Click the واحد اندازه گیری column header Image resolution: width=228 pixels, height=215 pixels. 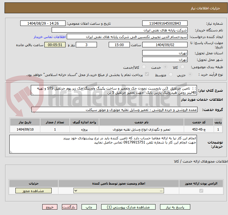tap(84, 122)
